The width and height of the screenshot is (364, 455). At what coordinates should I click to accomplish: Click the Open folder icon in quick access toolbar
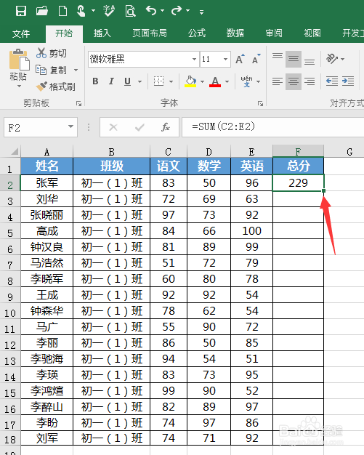(41, 11)
